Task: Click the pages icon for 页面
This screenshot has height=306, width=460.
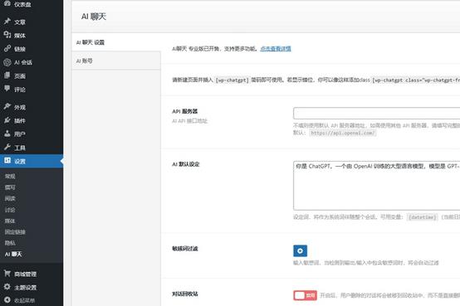Action: coord(7,75)
